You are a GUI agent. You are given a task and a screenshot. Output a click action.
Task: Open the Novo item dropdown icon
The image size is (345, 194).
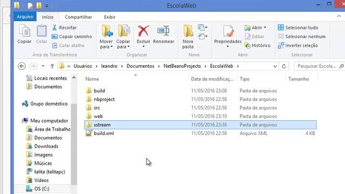point(203,27)
